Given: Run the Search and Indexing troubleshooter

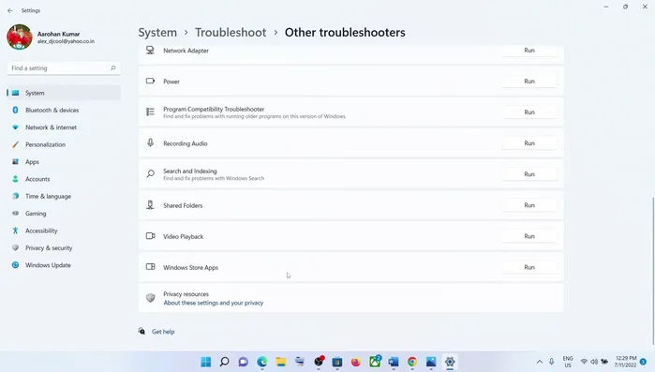Looking at the screenshot, I should (x=529, y=174).
